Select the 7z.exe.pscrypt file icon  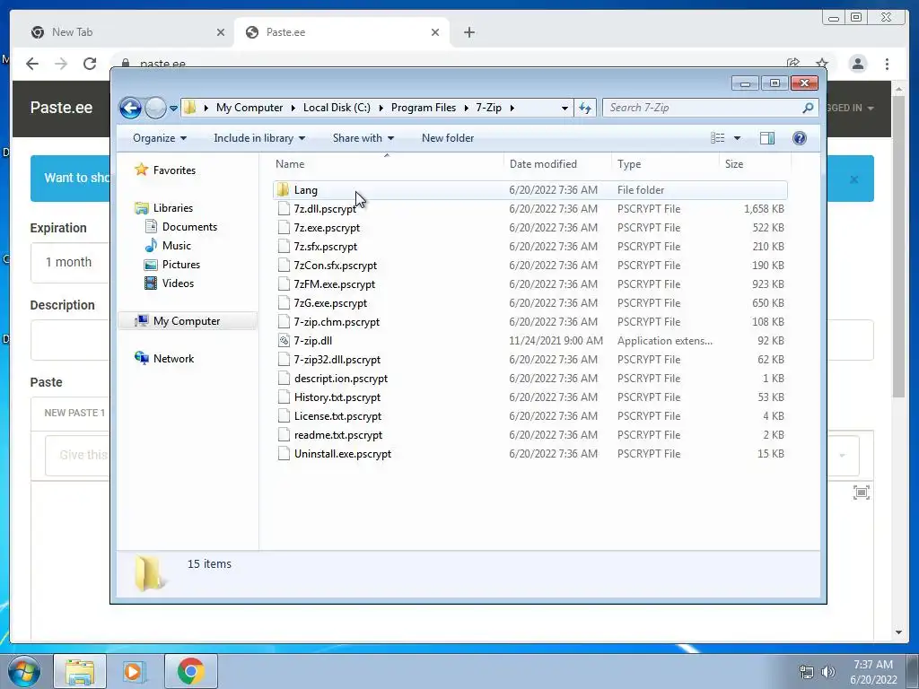pyautogui.click(x=284, y=227)
